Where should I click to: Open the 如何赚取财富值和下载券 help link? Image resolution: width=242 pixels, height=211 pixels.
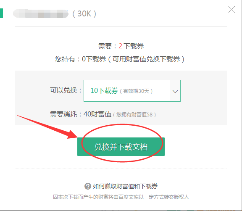click(125, 186)
